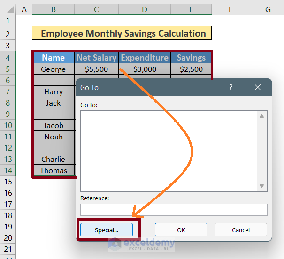Click the Go to list scroll up arrow
Screen dimensions: 284x259
coord(261,116)
